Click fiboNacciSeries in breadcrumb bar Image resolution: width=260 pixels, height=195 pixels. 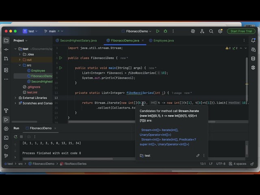click(x=73, y=164)
